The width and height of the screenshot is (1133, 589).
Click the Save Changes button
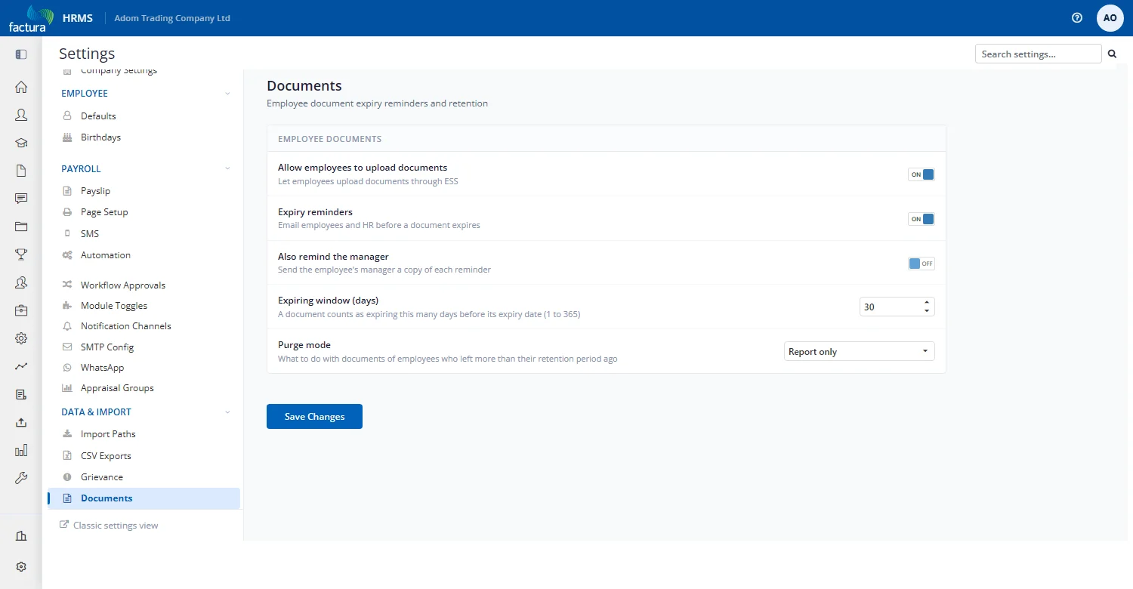[314, 417]
